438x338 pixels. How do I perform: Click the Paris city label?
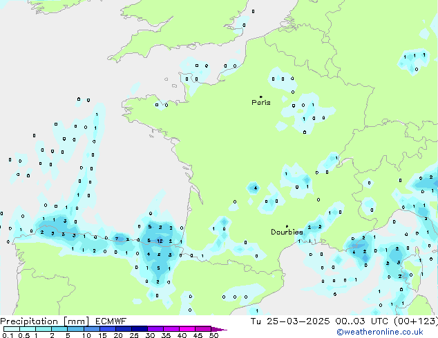pos(261,103)
